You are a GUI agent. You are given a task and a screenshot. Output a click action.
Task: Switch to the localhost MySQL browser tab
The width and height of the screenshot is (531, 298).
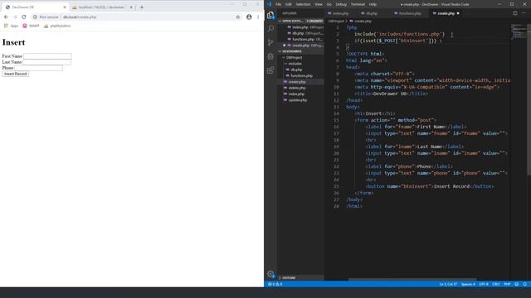point(101,7)
